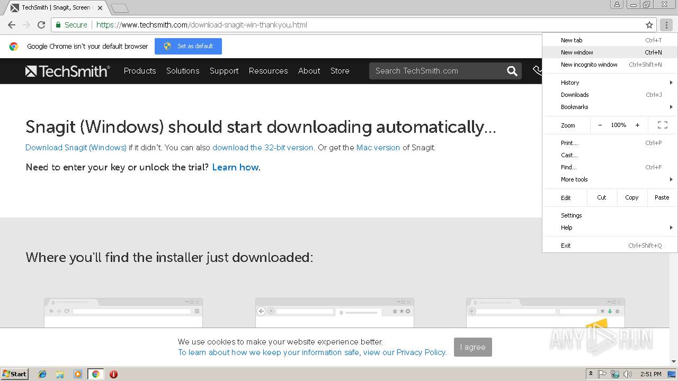
Task: Reload the page with refresh icon
Action: click(41, 25)
